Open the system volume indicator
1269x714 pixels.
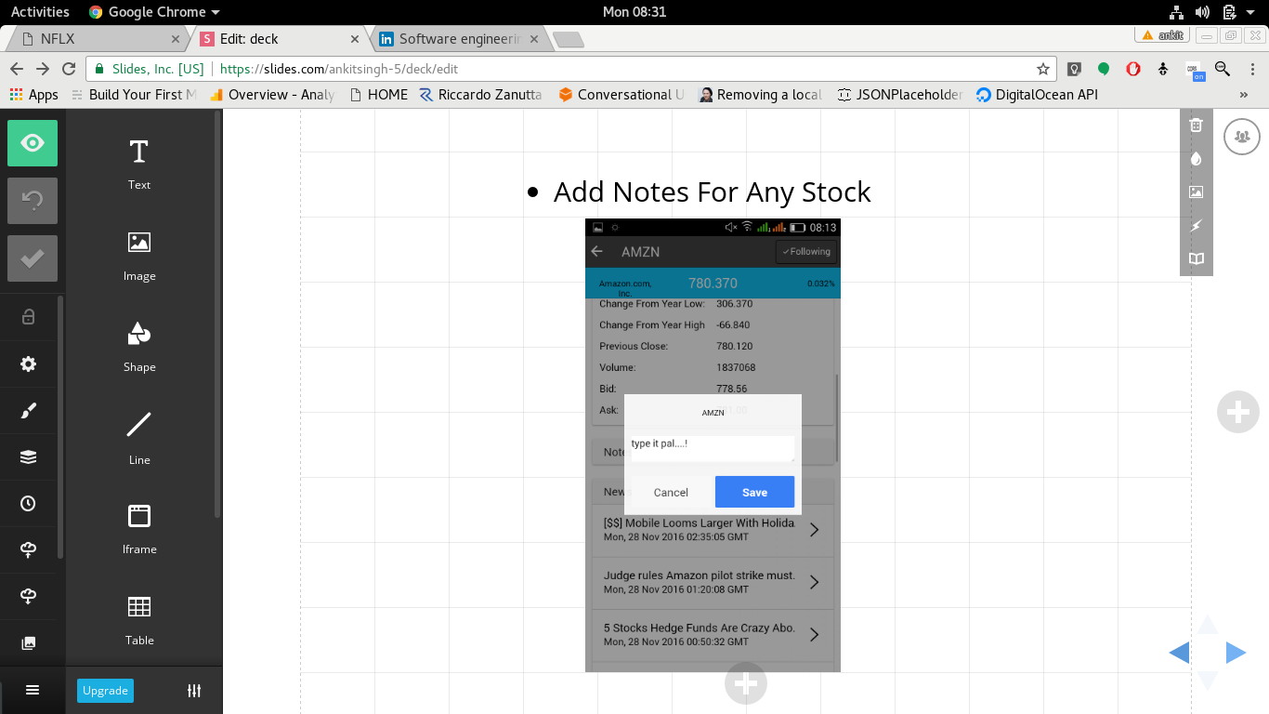coord(1202,12)
